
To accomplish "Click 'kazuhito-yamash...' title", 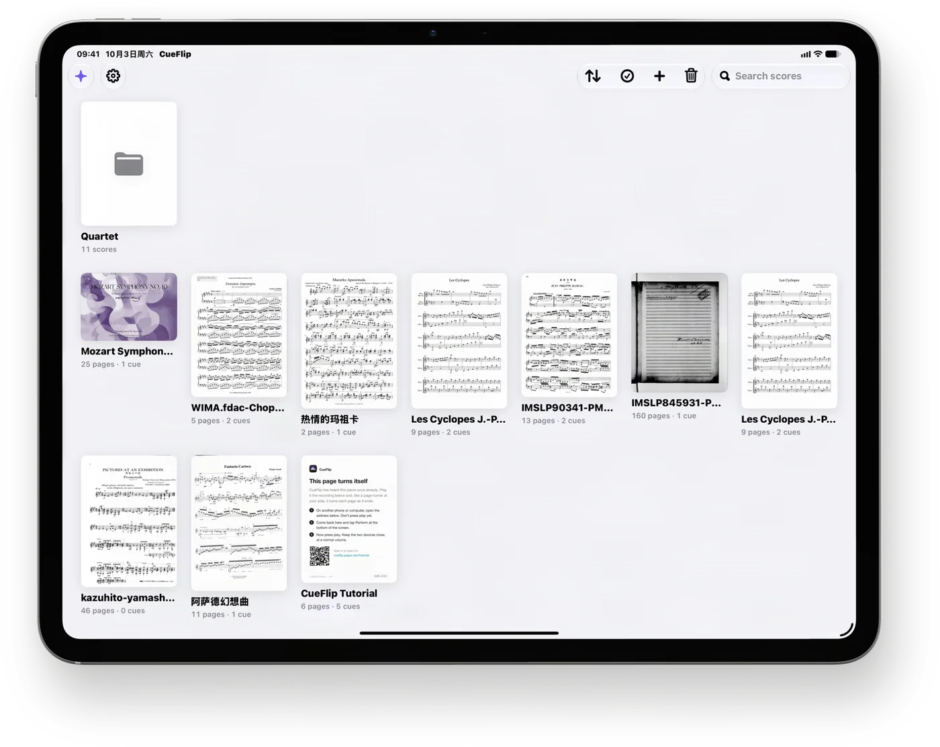I will pos(128,597).
